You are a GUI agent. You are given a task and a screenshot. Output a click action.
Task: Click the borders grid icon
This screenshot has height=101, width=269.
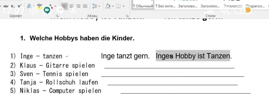(118, 6)
